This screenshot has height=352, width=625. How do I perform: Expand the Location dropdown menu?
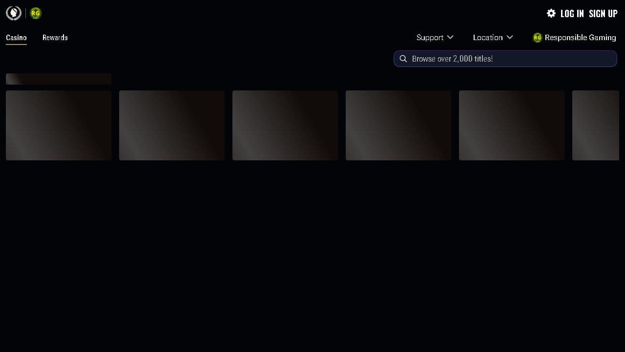(x=493, y=38)
